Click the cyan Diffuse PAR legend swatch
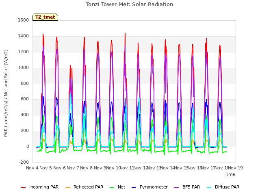 point(209,188)
